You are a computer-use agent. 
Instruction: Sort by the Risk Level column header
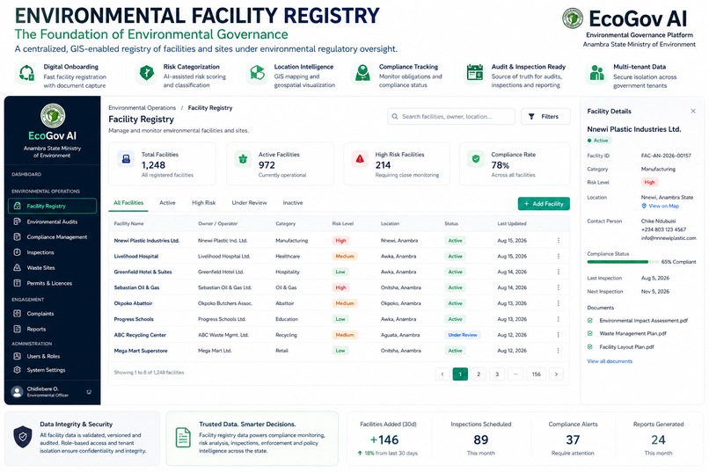tap(343, 223)
